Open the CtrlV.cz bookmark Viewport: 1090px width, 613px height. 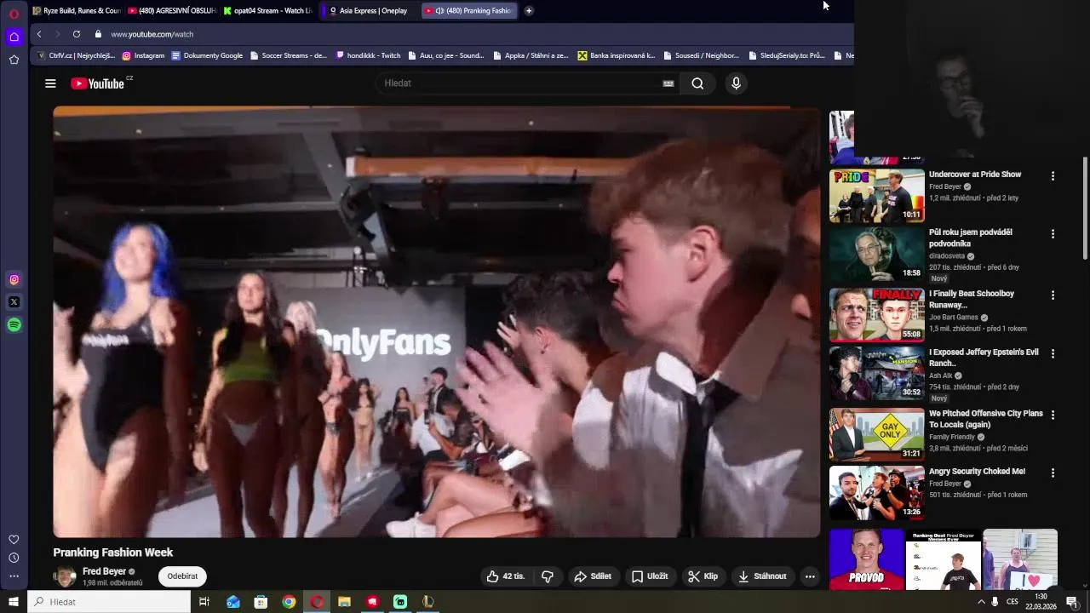tap(77, 56)
